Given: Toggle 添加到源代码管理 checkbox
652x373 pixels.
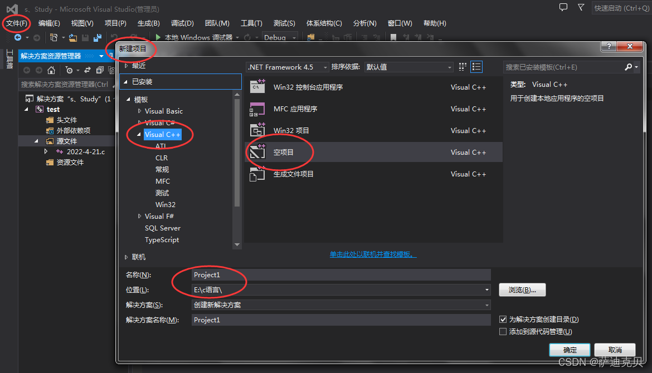Looking at the screenshot, I should (503, 331).
